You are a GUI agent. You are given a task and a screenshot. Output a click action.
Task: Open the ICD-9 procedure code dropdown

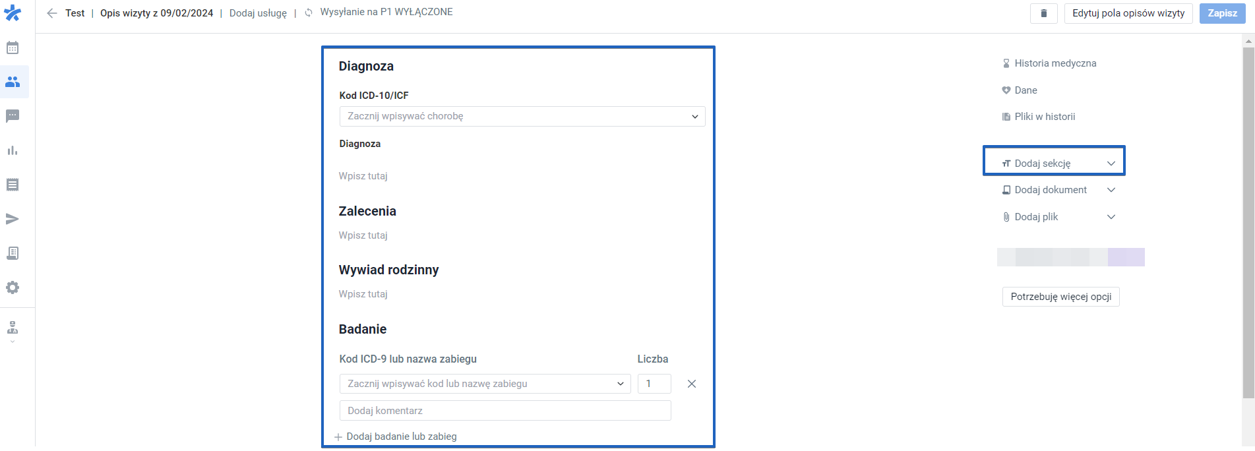click(485, 384)
